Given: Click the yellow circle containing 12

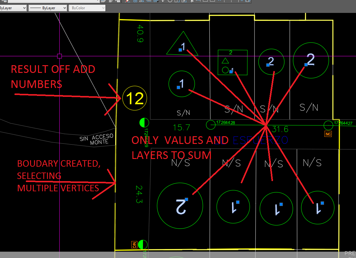Looking at the screenshot, I should coord(135,98).
